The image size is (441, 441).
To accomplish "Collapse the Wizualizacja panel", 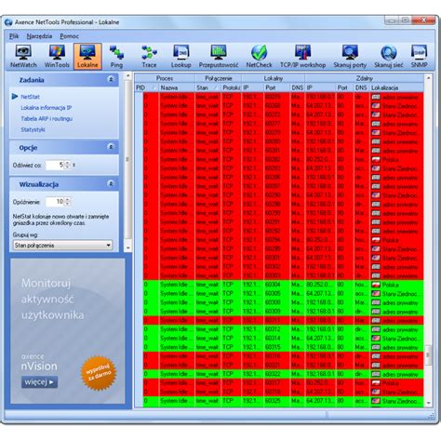I will (x=111, y=183).
